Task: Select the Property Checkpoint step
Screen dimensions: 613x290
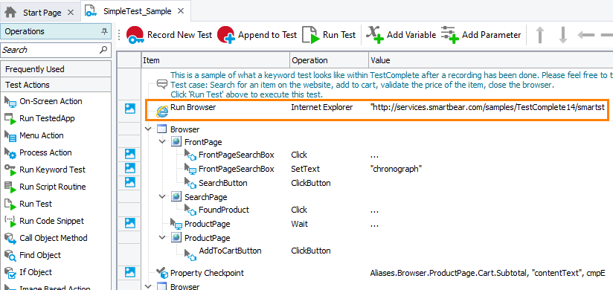Action: point(207,273)
